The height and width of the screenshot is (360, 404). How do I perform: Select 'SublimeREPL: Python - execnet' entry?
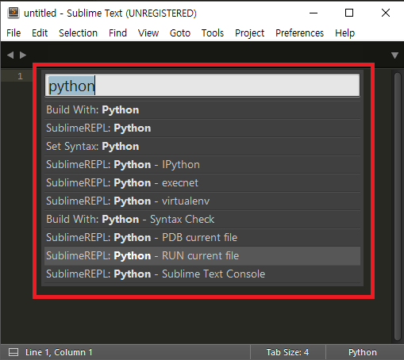click(202, 183)
